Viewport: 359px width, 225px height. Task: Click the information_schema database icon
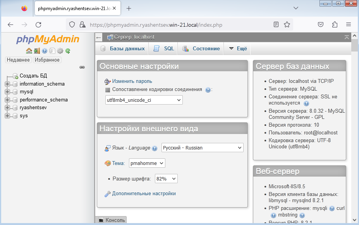(15, 84)
